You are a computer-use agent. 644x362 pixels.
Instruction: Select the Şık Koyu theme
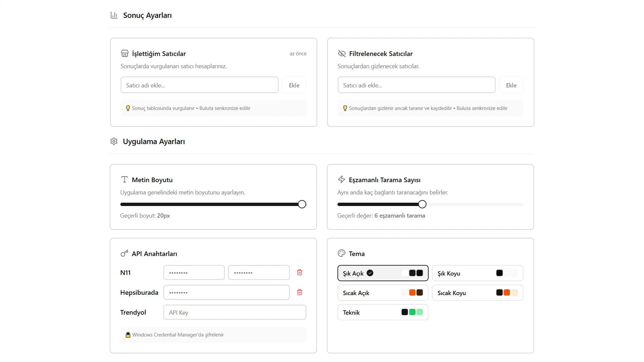477,273
